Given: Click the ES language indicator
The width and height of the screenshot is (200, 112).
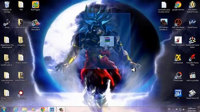Looking at the screenshot, I should click(169, 109).
